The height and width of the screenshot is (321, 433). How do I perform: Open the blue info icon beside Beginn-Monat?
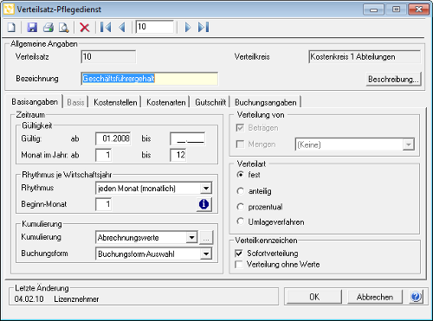204,204
